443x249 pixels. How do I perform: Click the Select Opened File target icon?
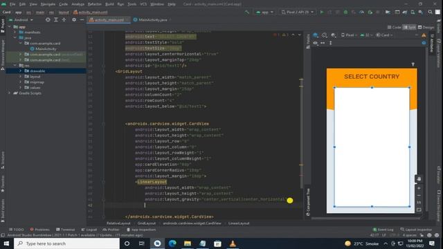click(x=48, y=20)
